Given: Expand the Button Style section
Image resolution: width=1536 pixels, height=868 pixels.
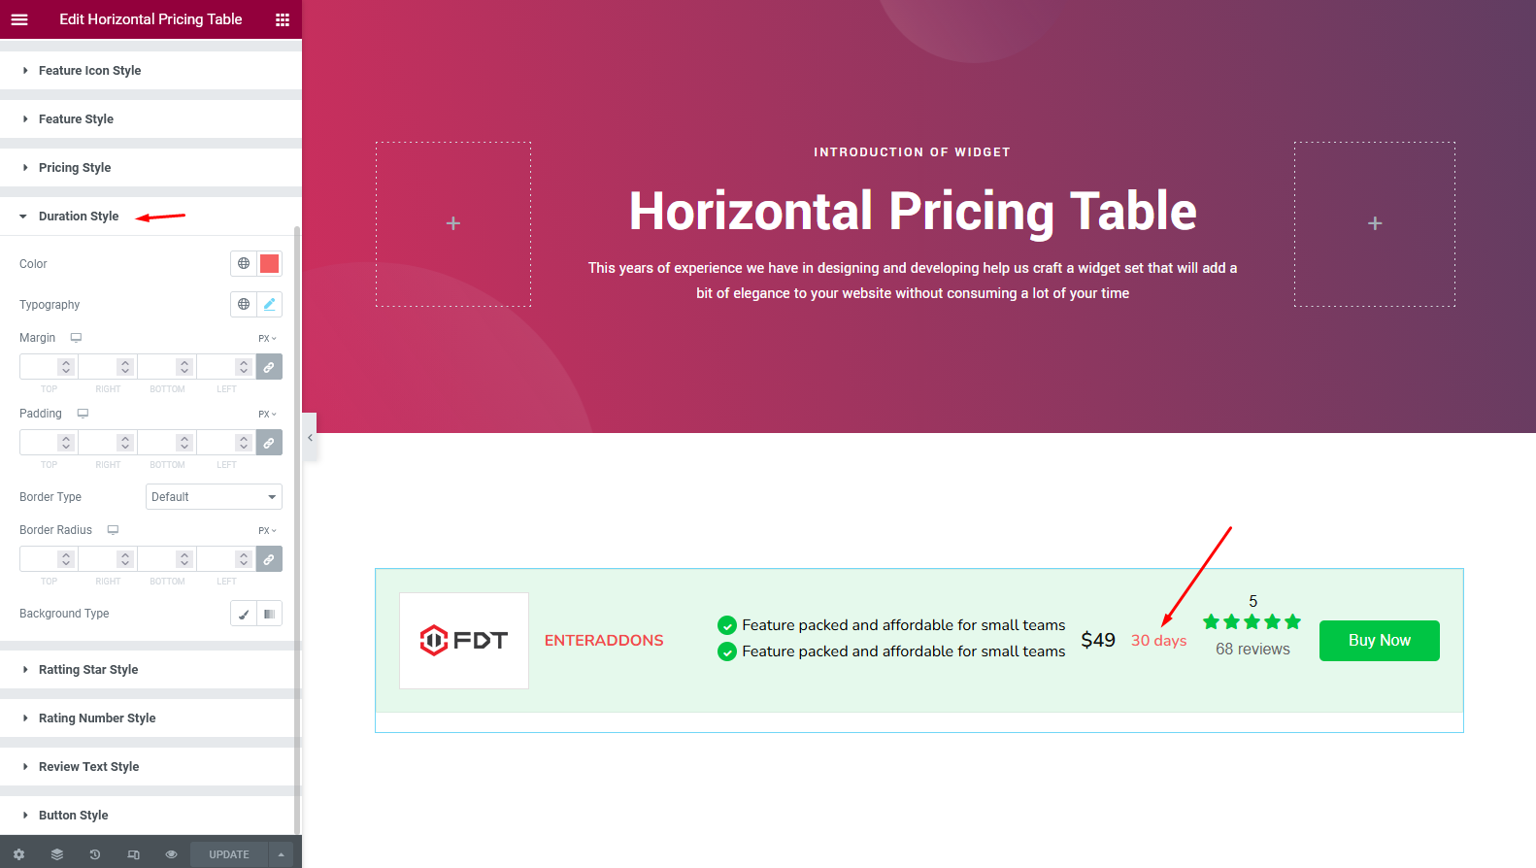Looking at the screenshot, I should pos(73,815).
